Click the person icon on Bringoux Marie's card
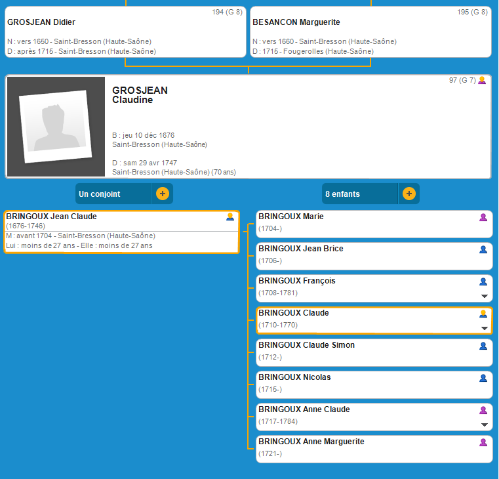 tap(483, 217)
